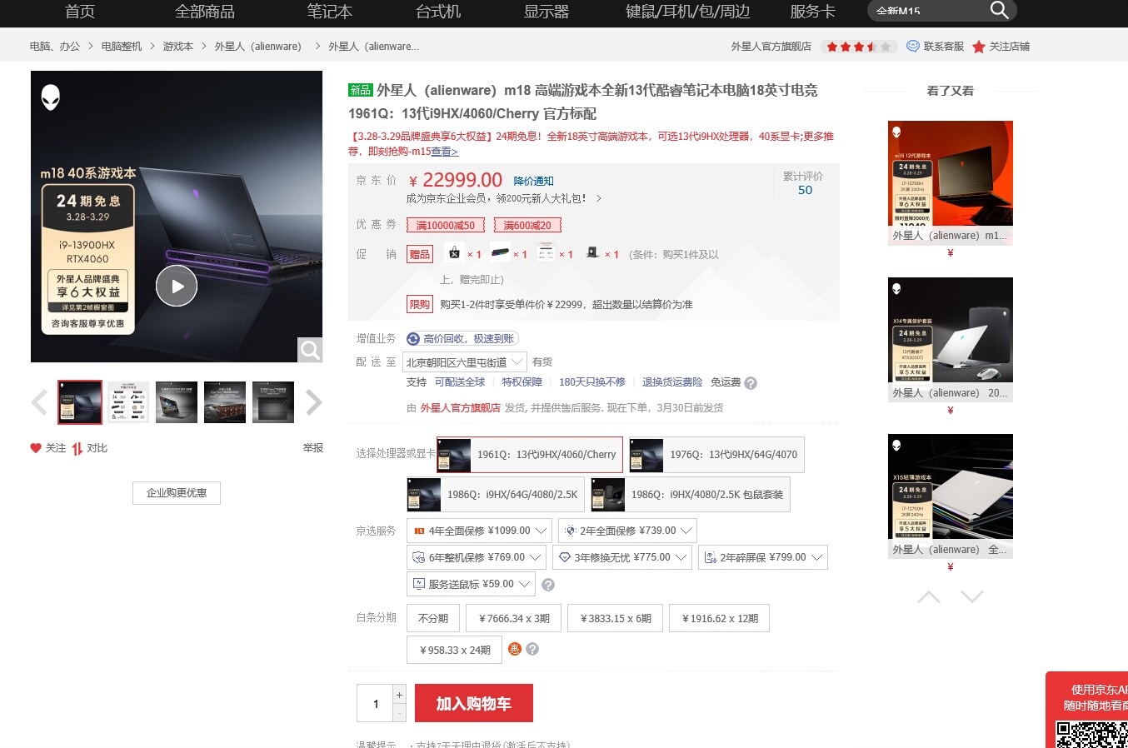
Task: Choose ¥958.33 x 24期 installment
Action: [455, 650]
